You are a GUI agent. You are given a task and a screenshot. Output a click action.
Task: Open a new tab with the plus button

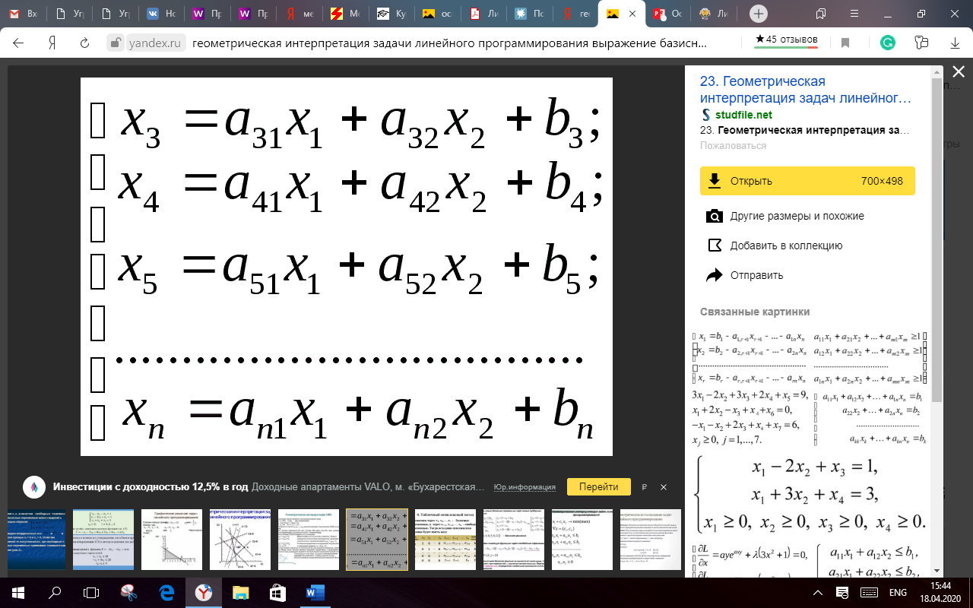758,14
